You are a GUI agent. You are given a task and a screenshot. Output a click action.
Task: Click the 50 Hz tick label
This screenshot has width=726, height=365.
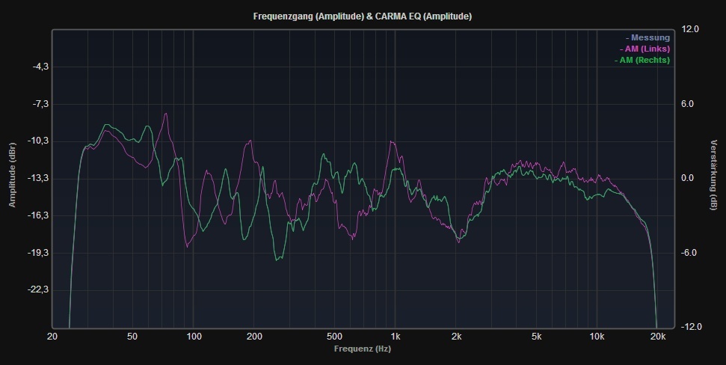(x=132, y=337)
